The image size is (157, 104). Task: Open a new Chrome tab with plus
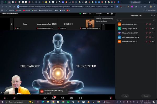122,2
